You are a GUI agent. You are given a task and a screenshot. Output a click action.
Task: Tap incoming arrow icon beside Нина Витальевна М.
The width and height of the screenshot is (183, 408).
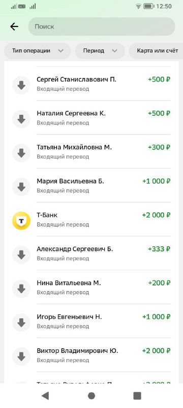pyautogui.click(x=21, y=289)
